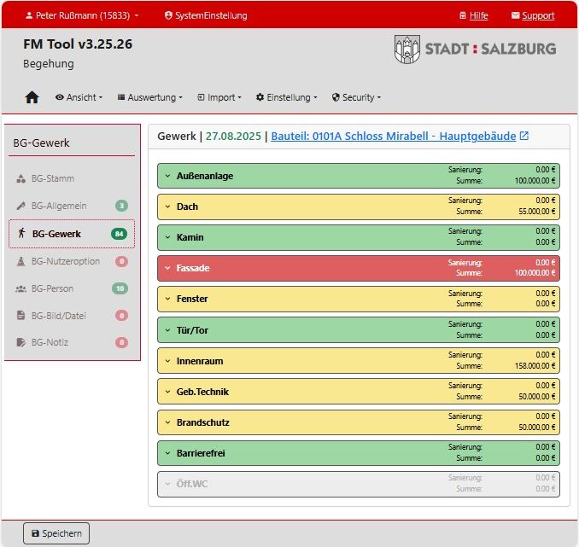Viewport: 579px width, 547px height.
Task: Click the BG-Allgemein wrench icon
Action: (x=21, y=206)
